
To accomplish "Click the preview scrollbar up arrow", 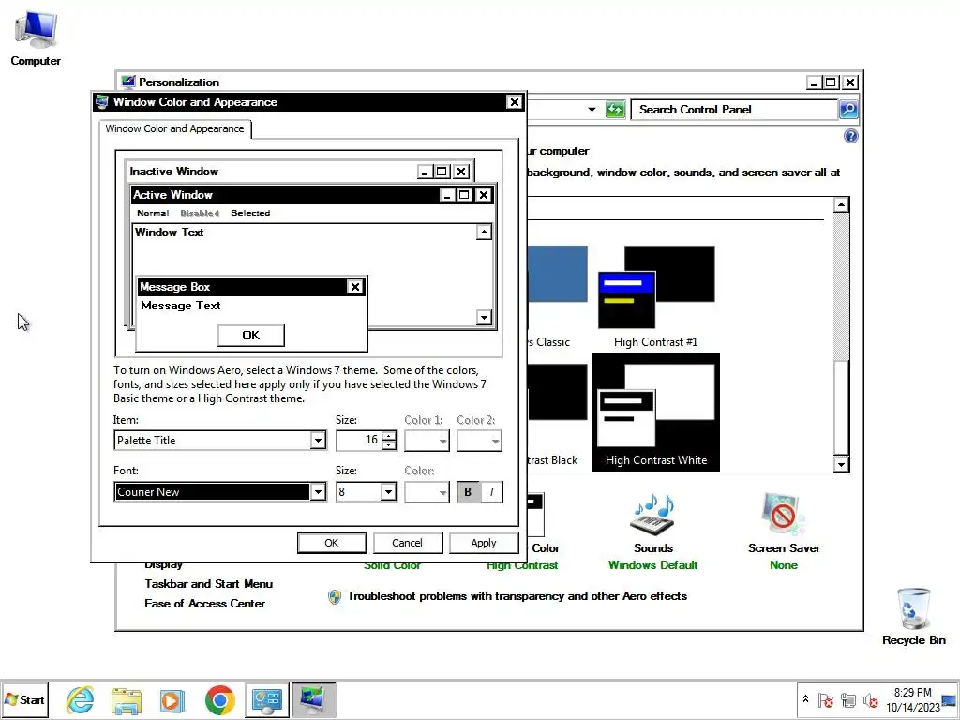I will pos(485,232).
